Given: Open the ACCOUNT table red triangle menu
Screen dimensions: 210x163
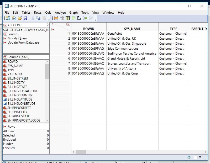Looking at the screenshot, I should click(x=5, y=25).
